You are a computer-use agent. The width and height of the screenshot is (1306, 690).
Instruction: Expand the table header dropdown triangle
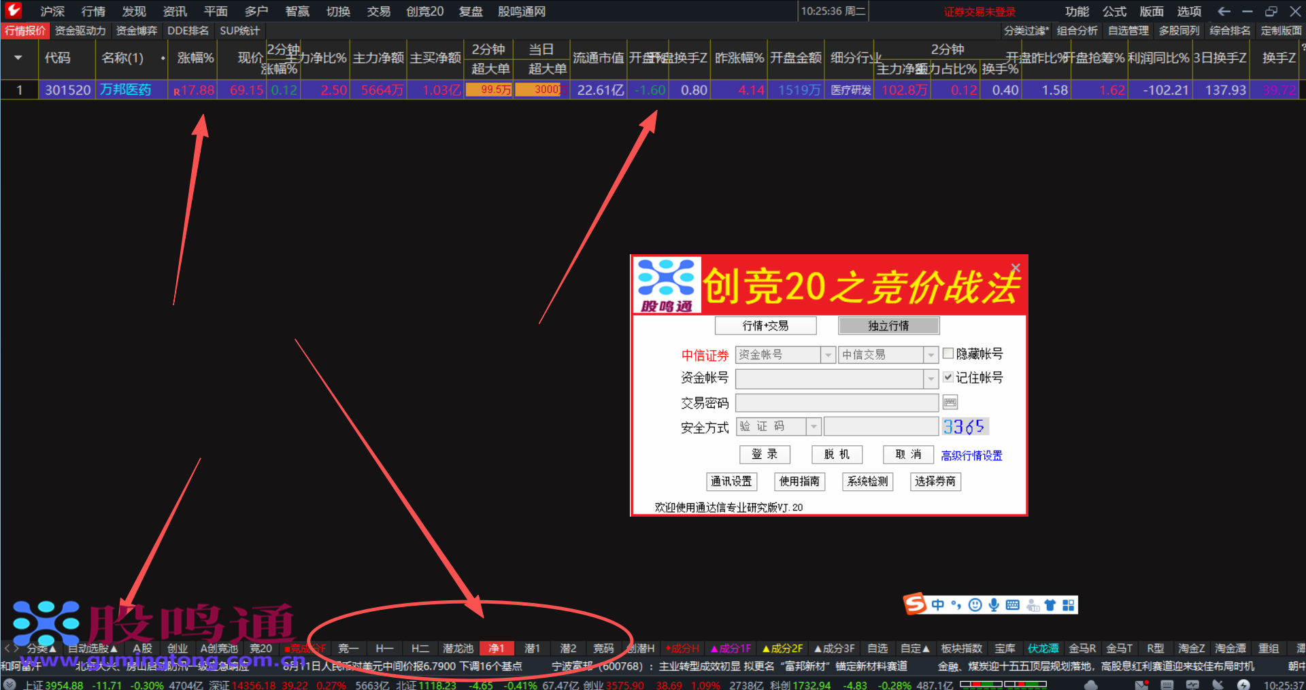click(18, 58)
